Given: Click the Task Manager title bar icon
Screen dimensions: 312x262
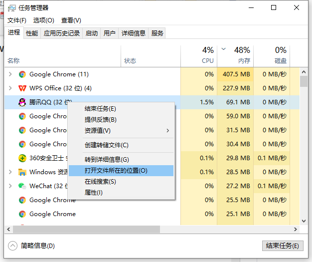Looking at the screenshot, I should tap(12, 8).
